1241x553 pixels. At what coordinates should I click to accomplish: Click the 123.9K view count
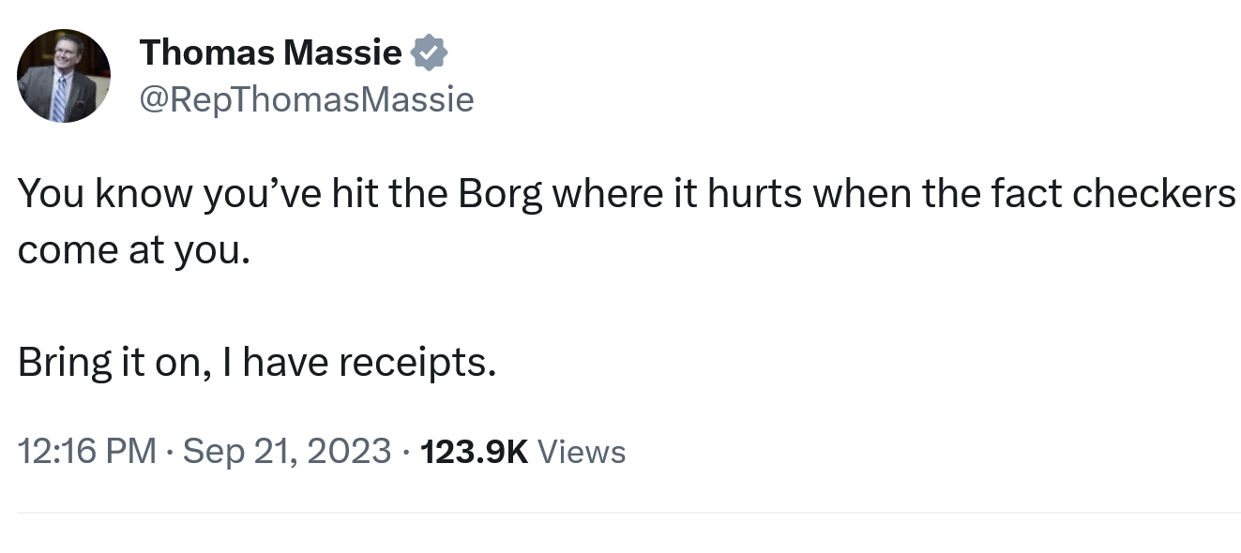pyautogui.click(x=475, y=452)
